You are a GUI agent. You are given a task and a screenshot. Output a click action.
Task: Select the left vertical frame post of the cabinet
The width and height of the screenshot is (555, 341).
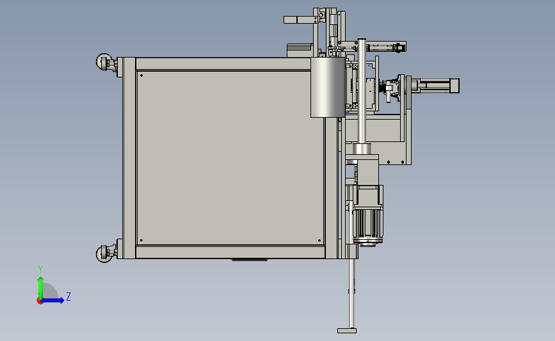129,158
